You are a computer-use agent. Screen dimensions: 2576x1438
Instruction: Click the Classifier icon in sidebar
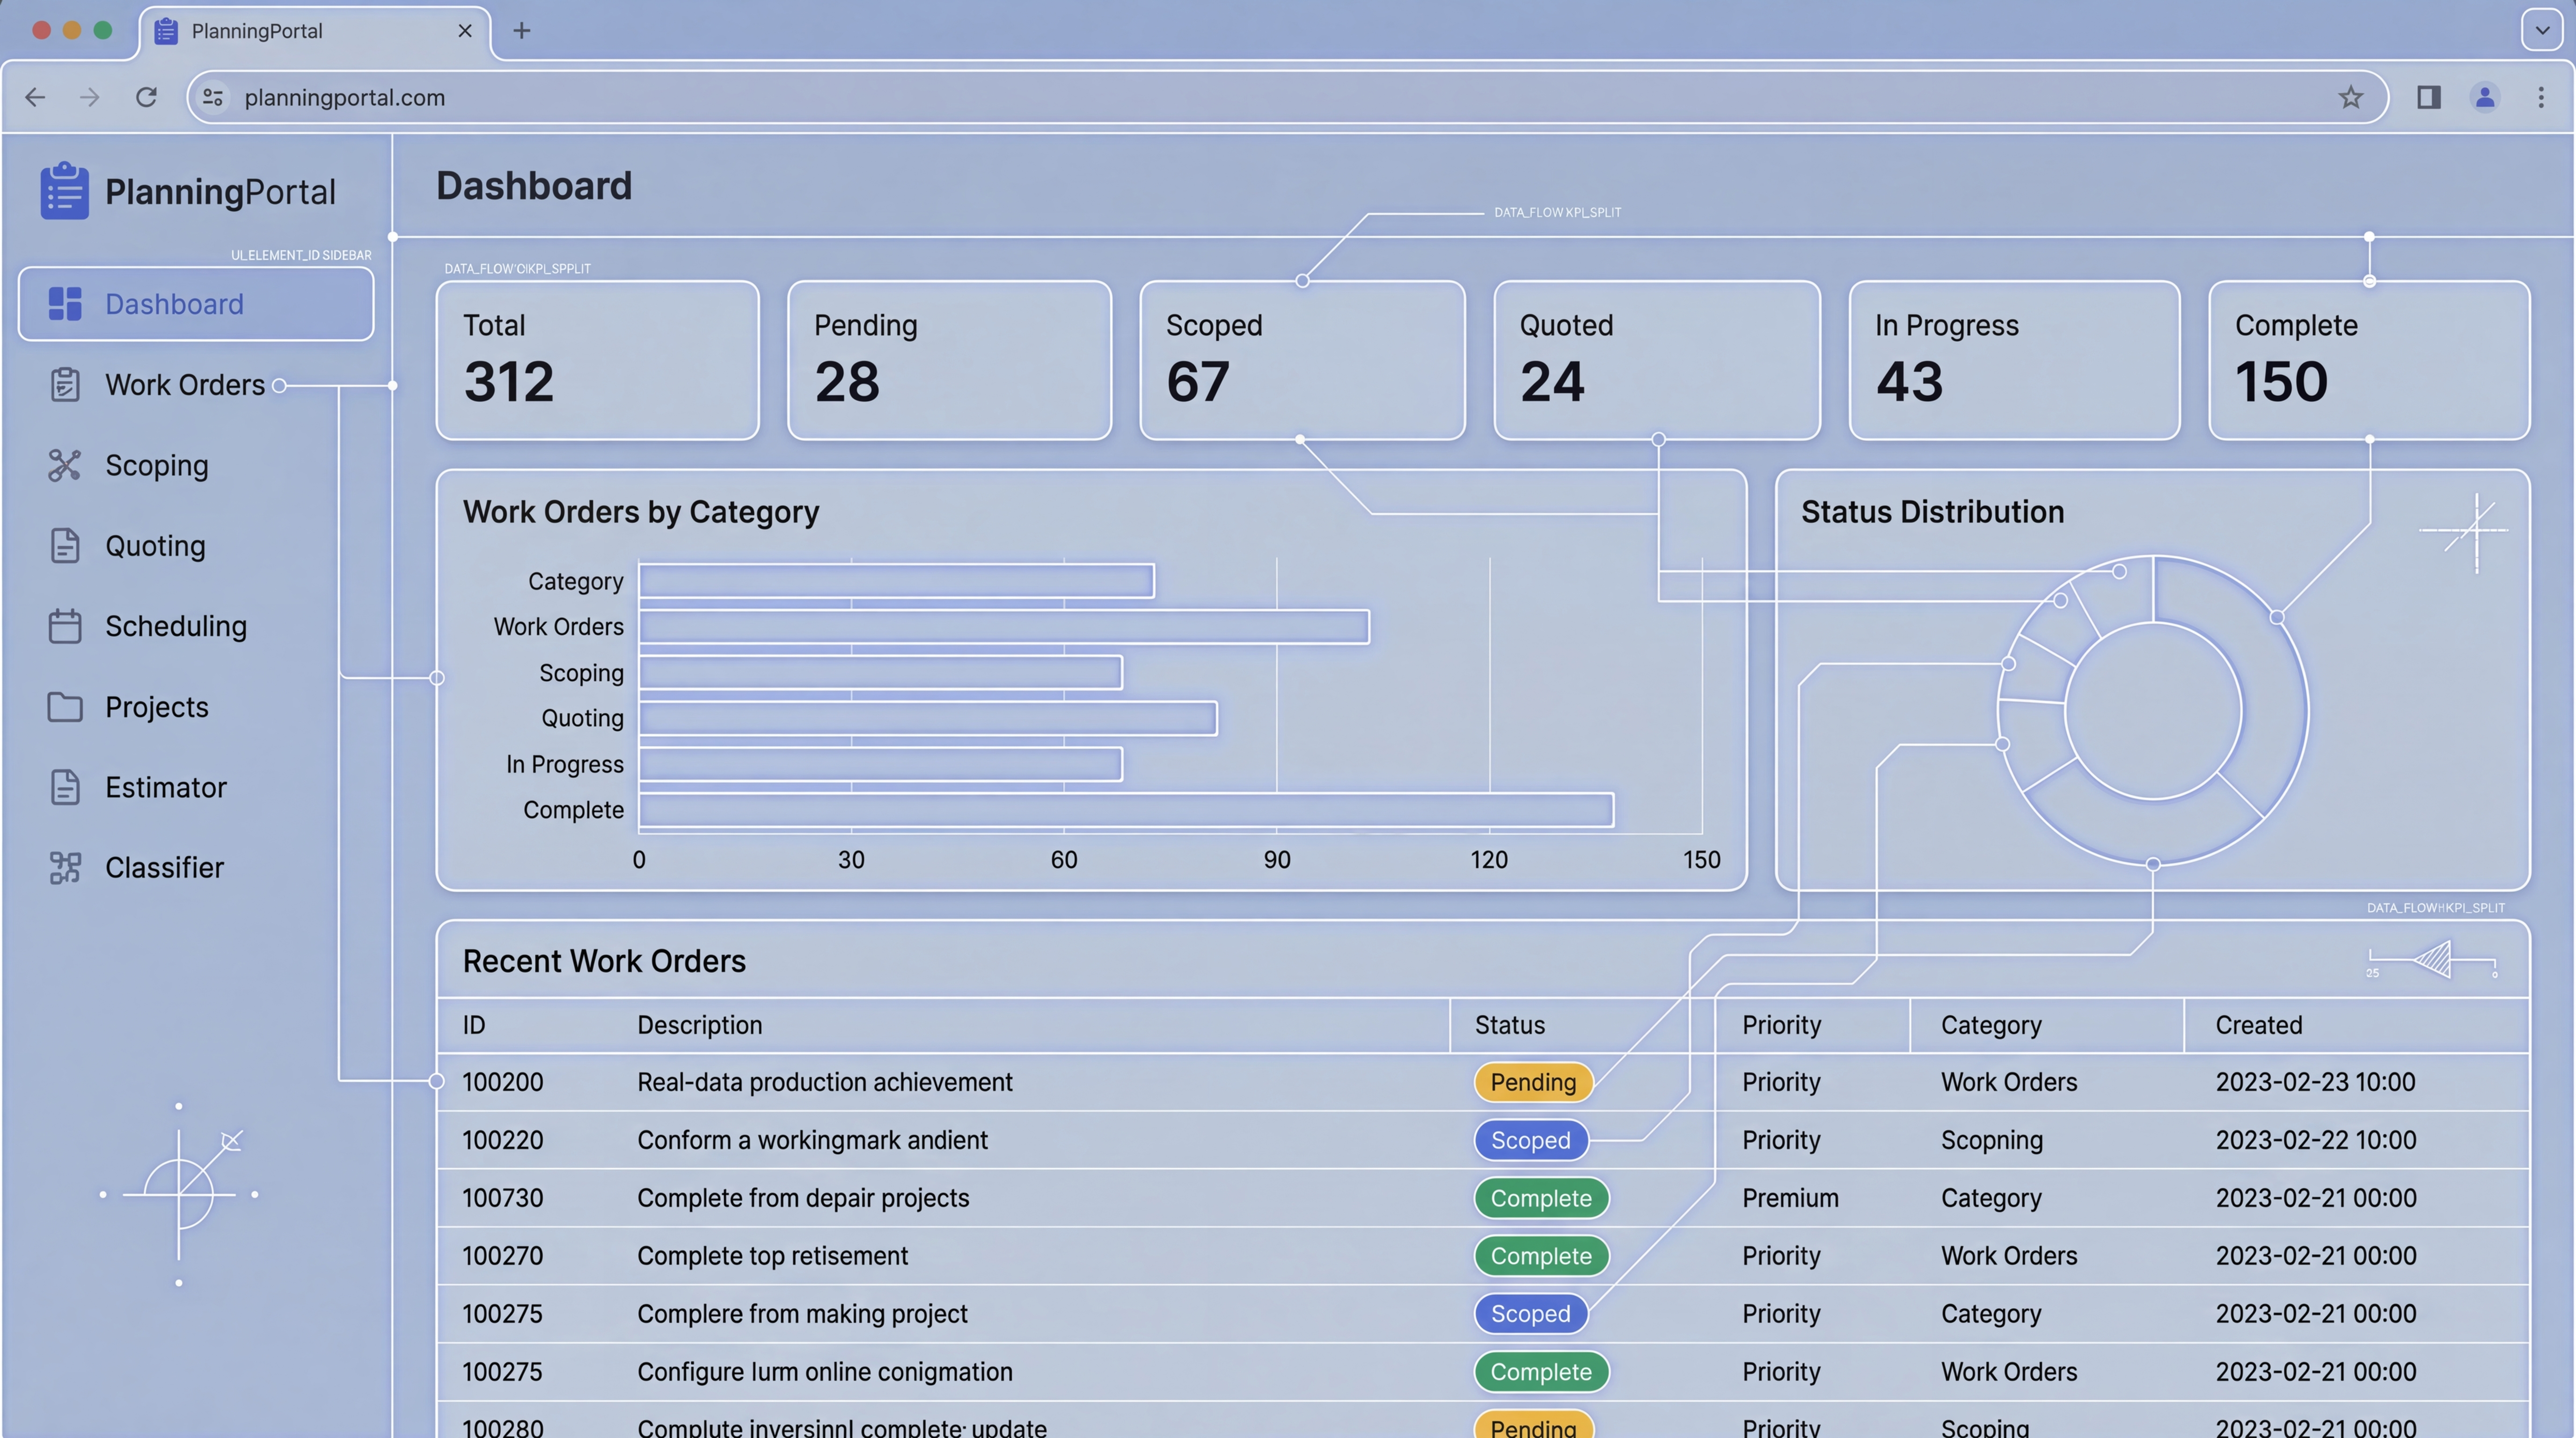click(64, 867)
